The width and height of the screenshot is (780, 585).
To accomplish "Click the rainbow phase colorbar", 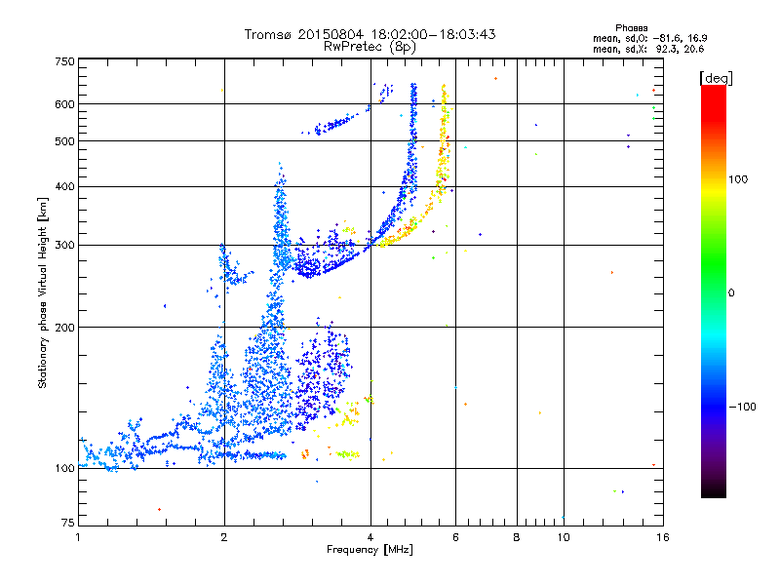I will 714,292.
